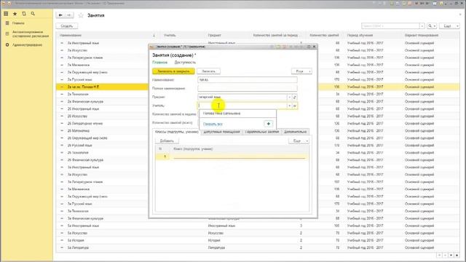Select row 2а Литературное чтение

click(x=257, y=57)
